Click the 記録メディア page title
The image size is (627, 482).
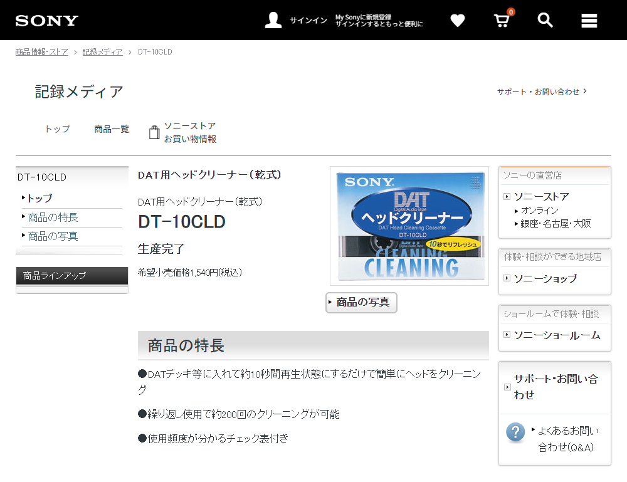tap(79, 92)
